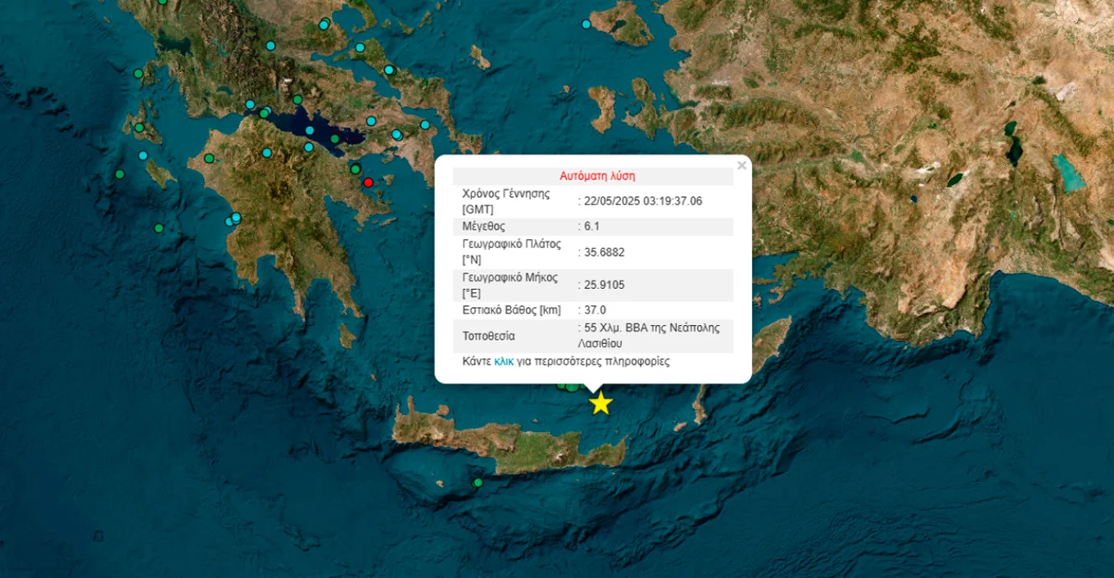Click the cyan earthquake dot at the map's top edge
The height and width of the screenshot is (578, 1114).
[586, 24]
